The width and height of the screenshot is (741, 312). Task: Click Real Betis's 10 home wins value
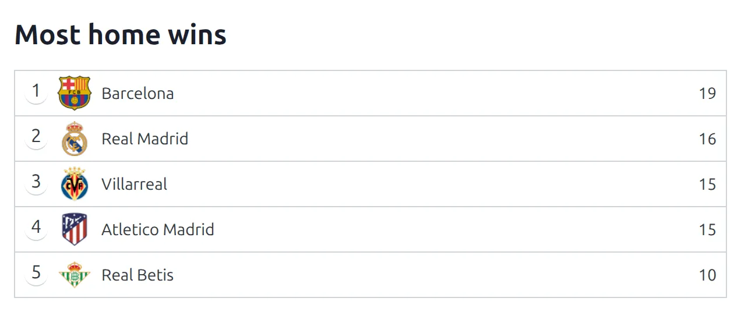707,275
